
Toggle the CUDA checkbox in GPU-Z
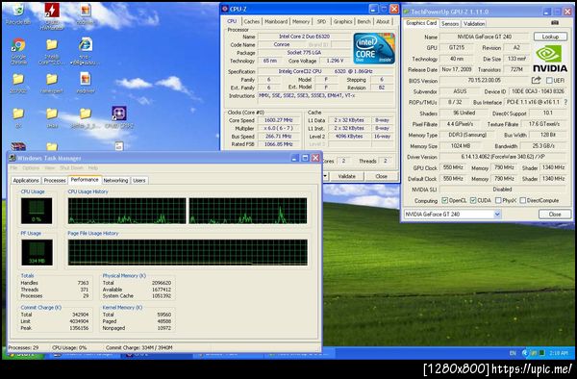[473, 200]
